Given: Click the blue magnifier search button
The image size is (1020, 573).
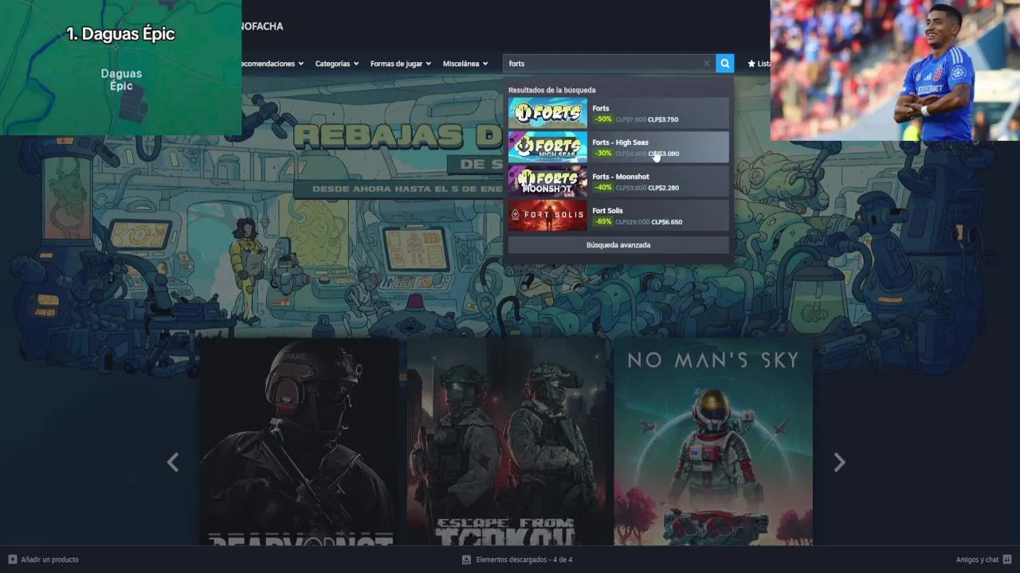Looking at the screenshot, I should tap(724, 63).
